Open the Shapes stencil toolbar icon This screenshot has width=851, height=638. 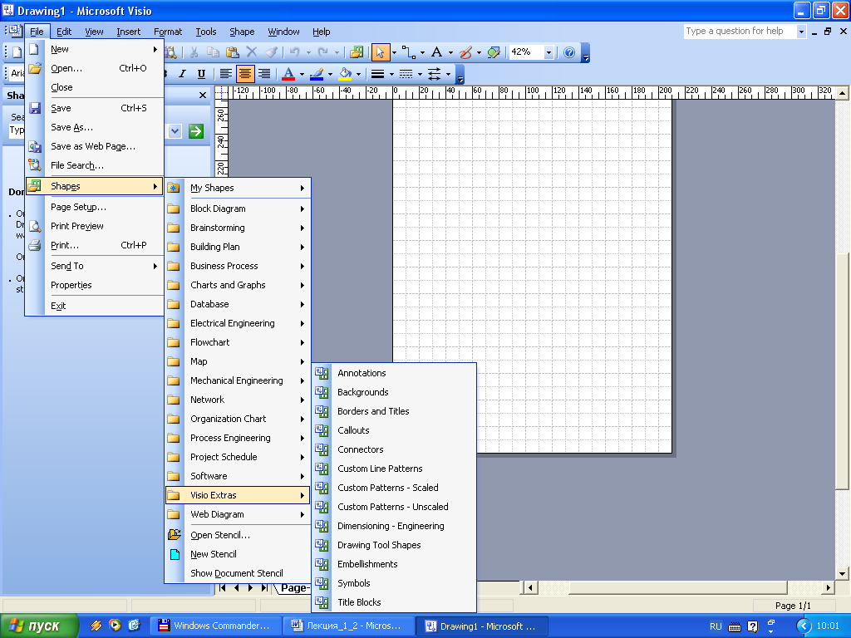pyautogui.click(x=357, y=52)
